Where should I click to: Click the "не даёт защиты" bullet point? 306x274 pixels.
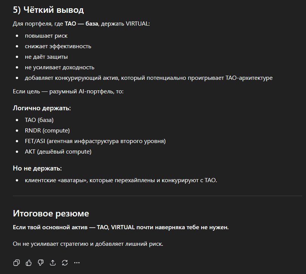click(46, 57)
